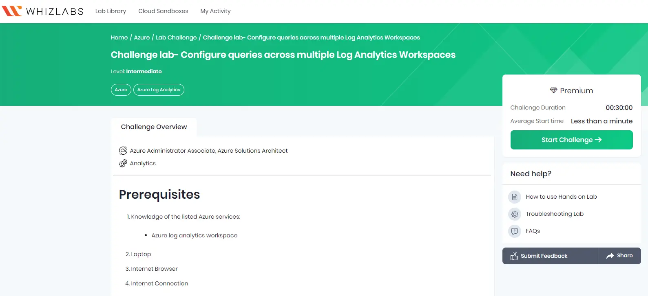Select the '00:30:00' duration value

pos(619,107)
